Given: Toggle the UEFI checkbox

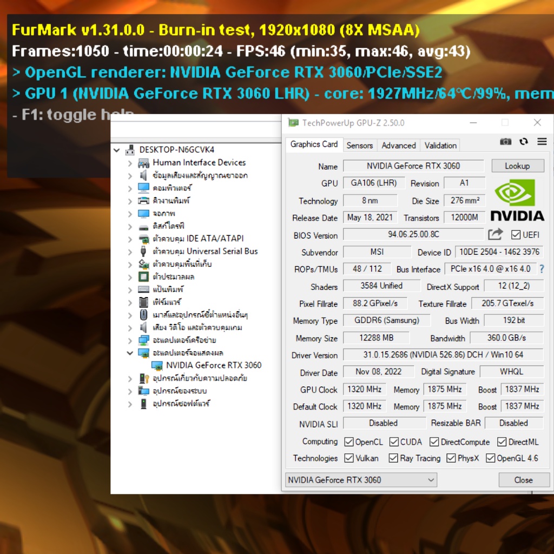Looking at the screenshot, I should pos(516,235).
